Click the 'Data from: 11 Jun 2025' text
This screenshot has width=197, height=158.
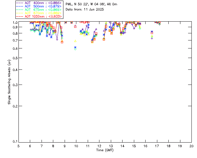click(85, 9)
